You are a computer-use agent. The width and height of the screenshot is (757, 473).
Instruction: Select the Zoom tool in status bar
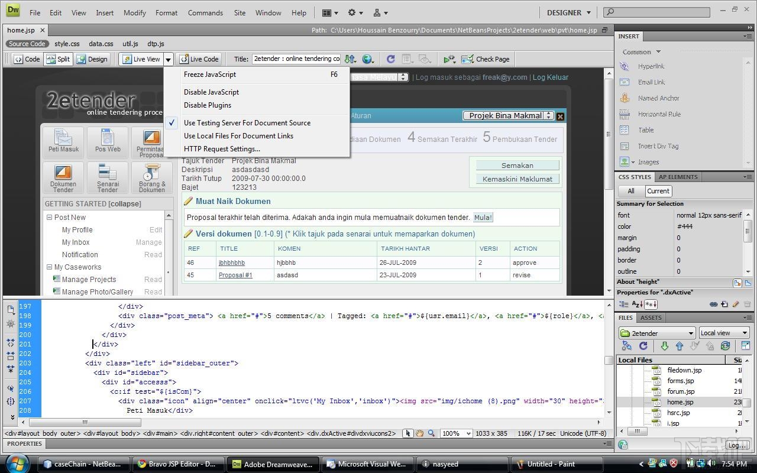point(432,433)
